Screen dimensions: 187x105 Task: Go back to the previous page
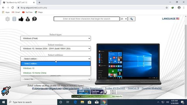tap(3, 8)
